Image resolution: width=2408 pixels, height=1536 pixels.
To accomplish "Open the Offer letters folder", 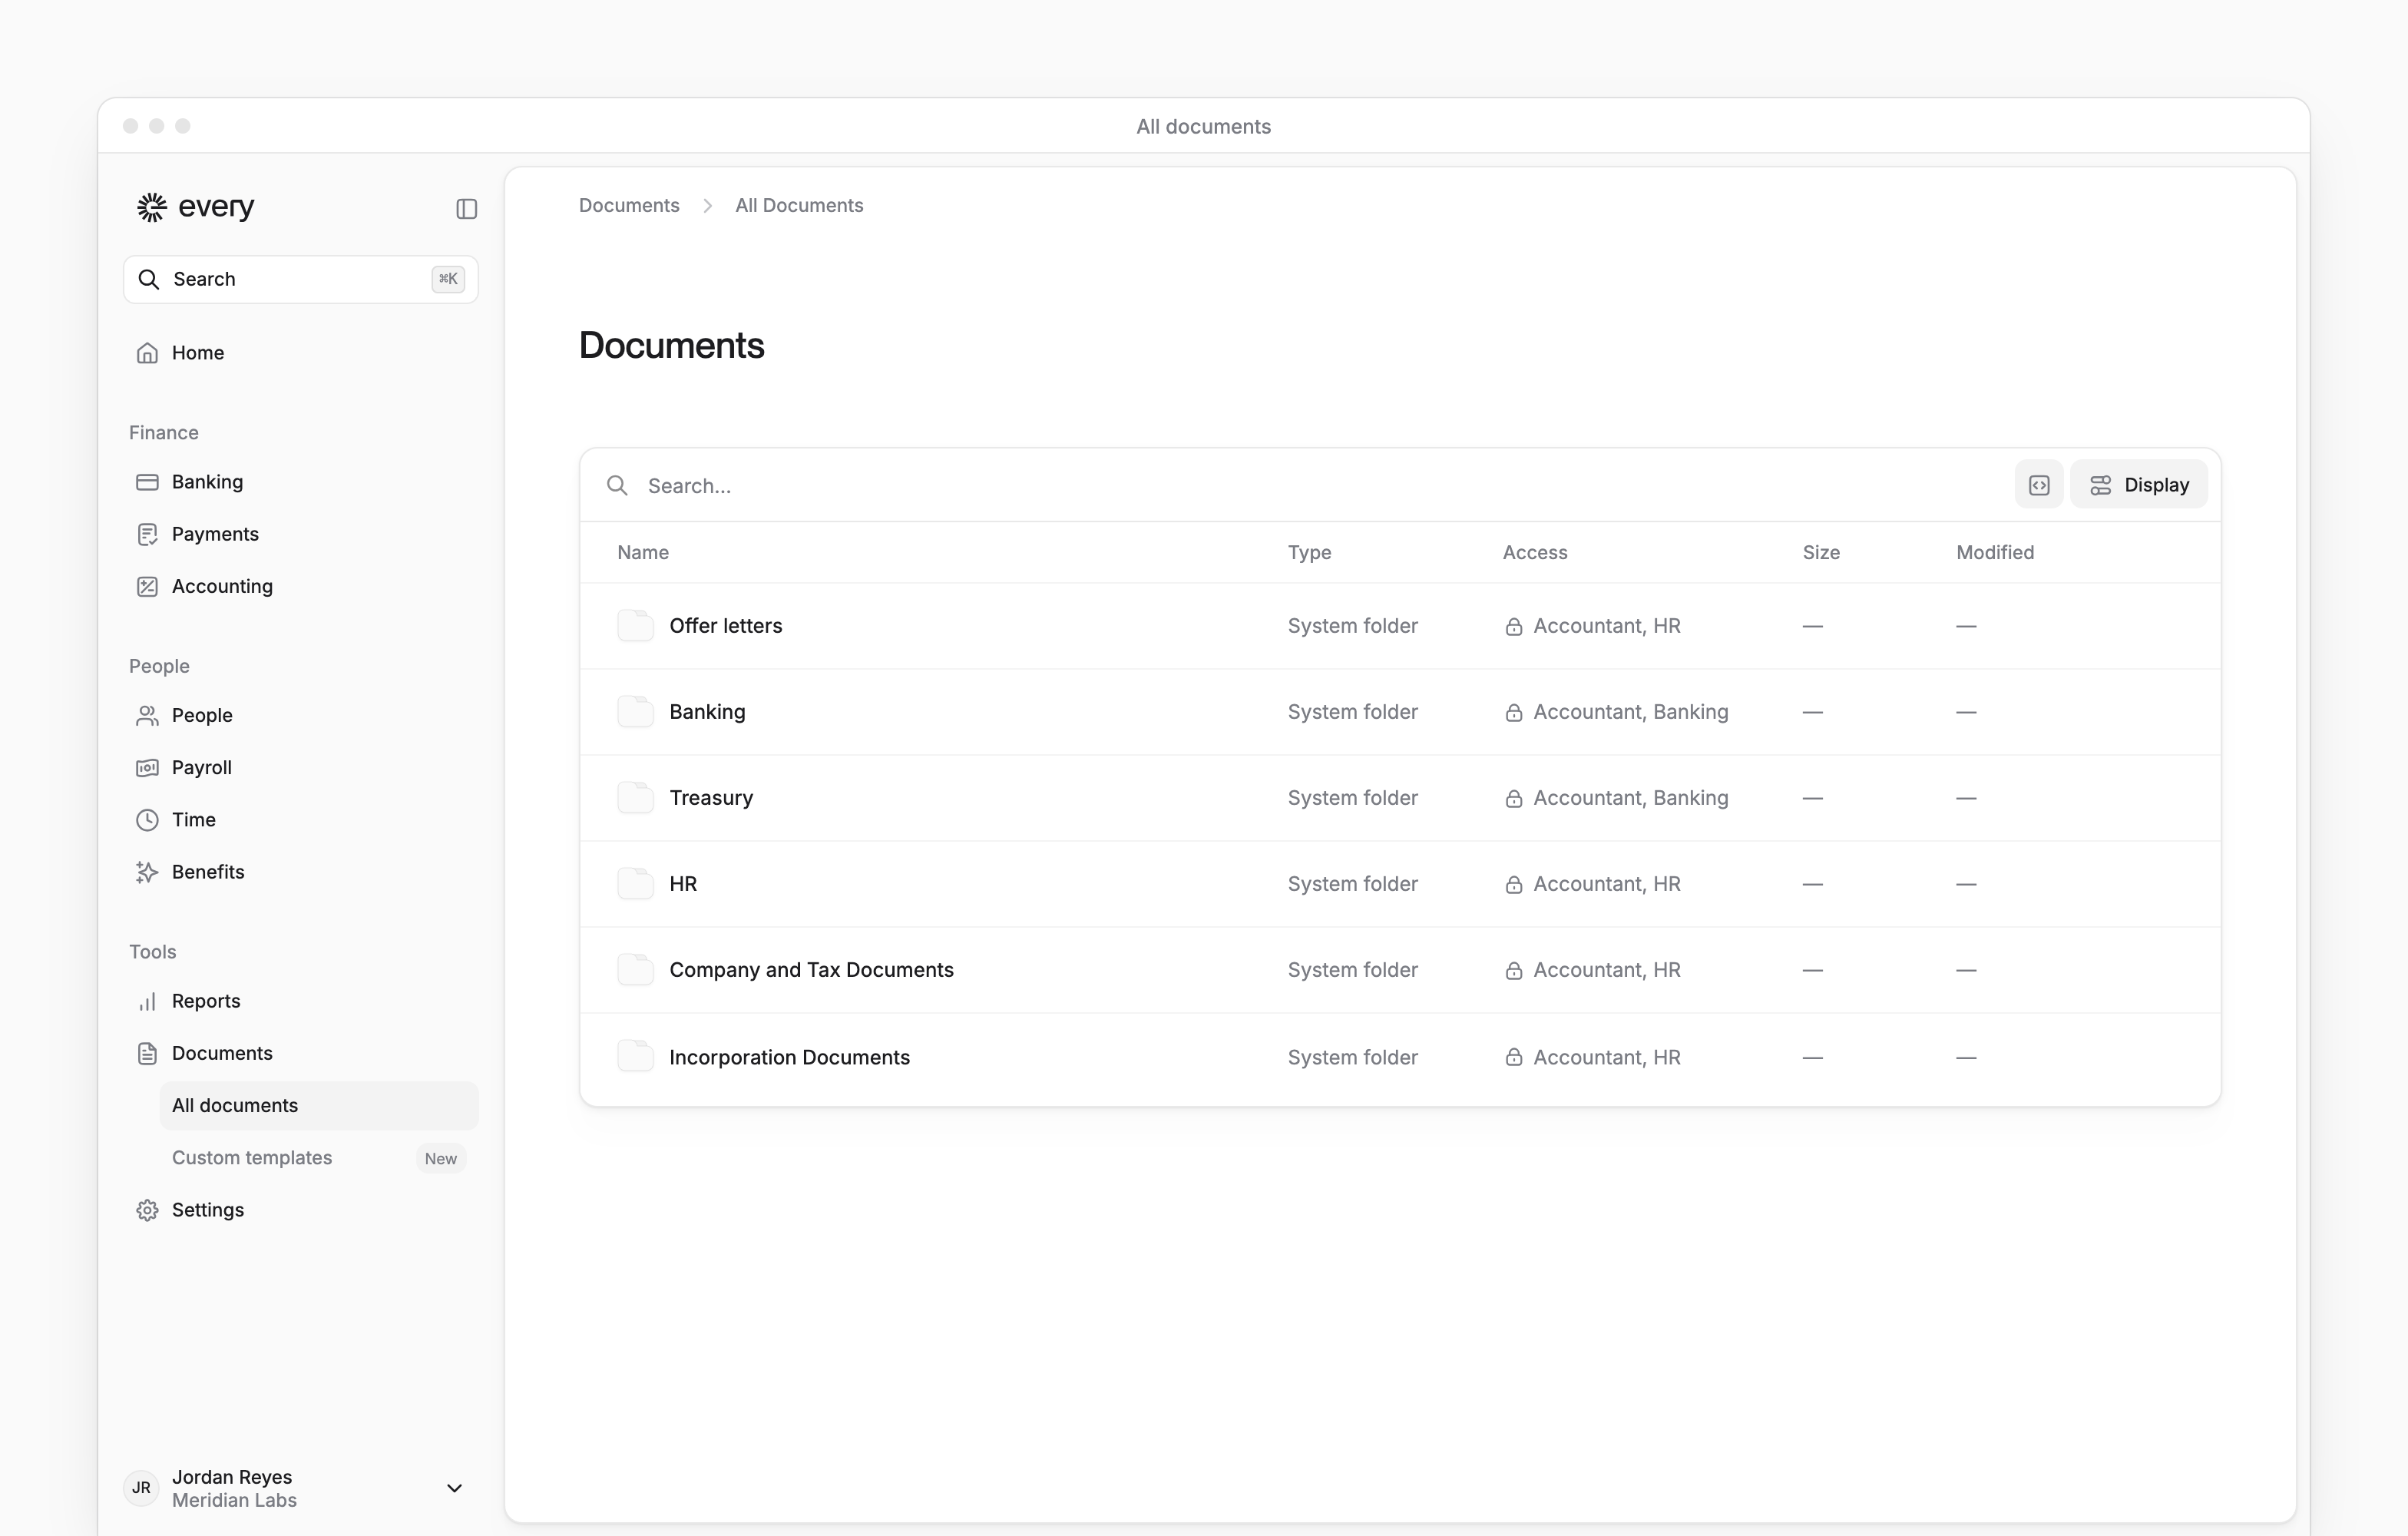I will pos(1400,626).
